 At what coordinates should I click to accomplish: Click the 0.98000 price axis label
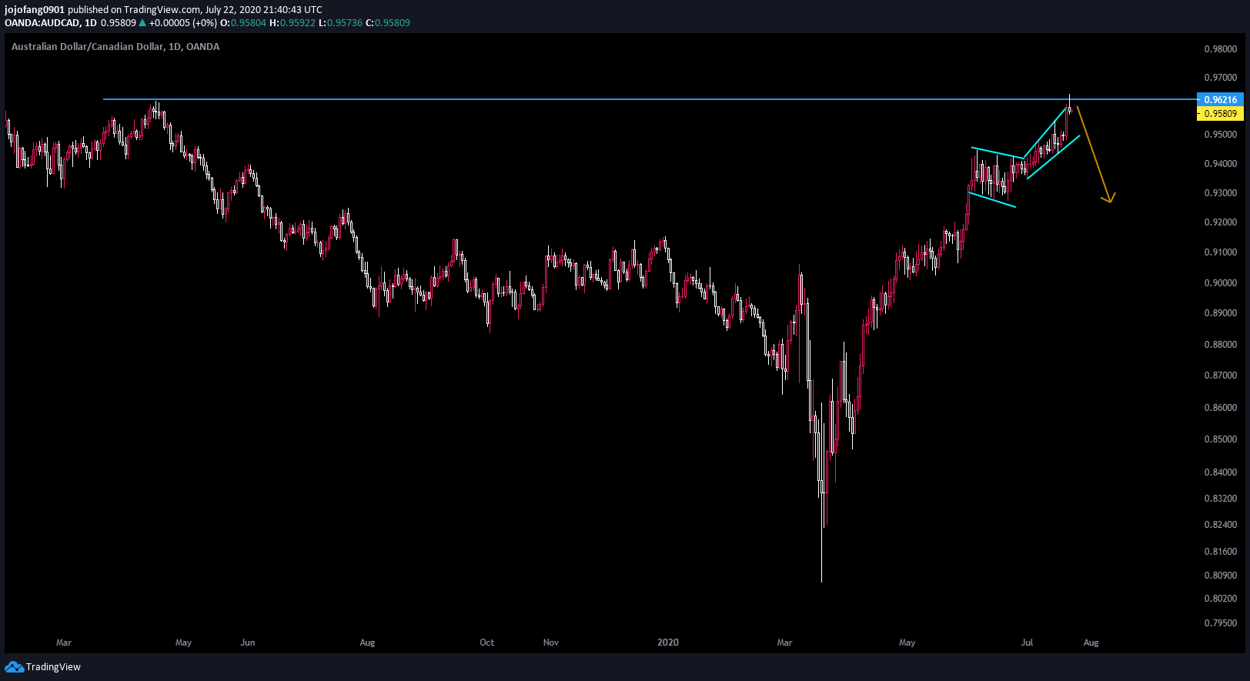1221,49
